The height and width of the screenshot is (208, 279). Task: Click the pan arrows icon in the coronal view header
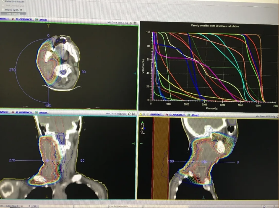(x=131, y=113)
